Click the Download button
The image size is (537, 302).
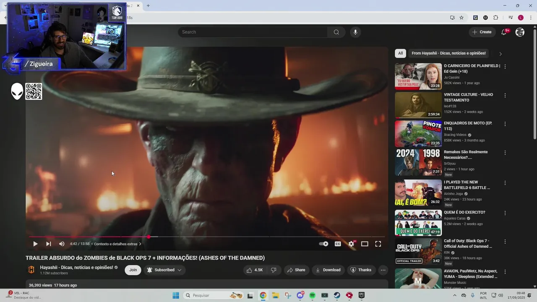tap(328, 270)
